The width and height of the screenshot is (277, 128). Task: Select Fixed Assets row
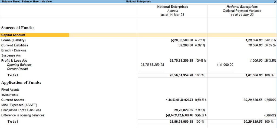point(10,90)
